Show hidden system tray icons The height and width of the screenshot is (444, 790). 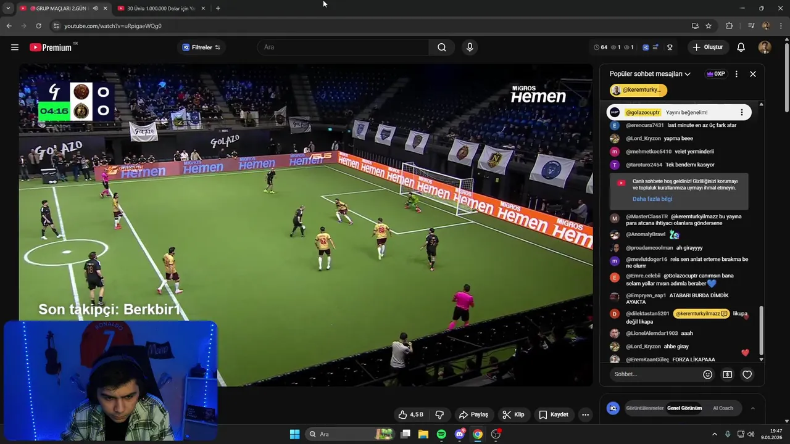715,434
